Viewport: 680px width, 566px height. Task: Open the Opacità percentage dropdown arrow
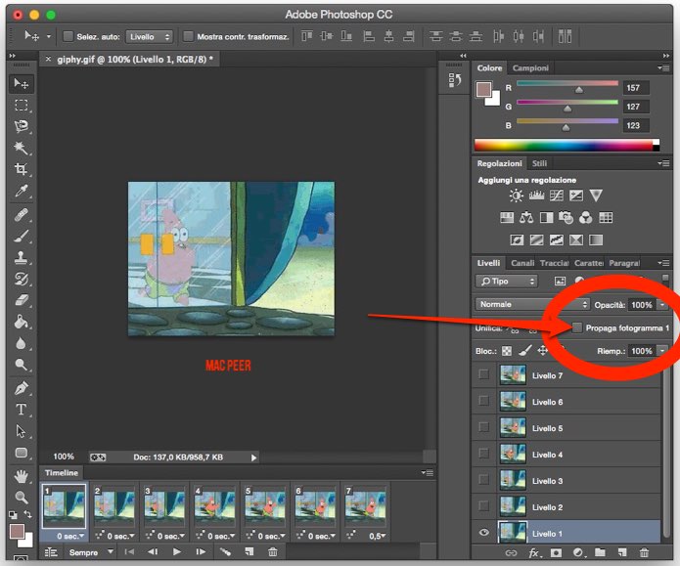coord(662,305)
